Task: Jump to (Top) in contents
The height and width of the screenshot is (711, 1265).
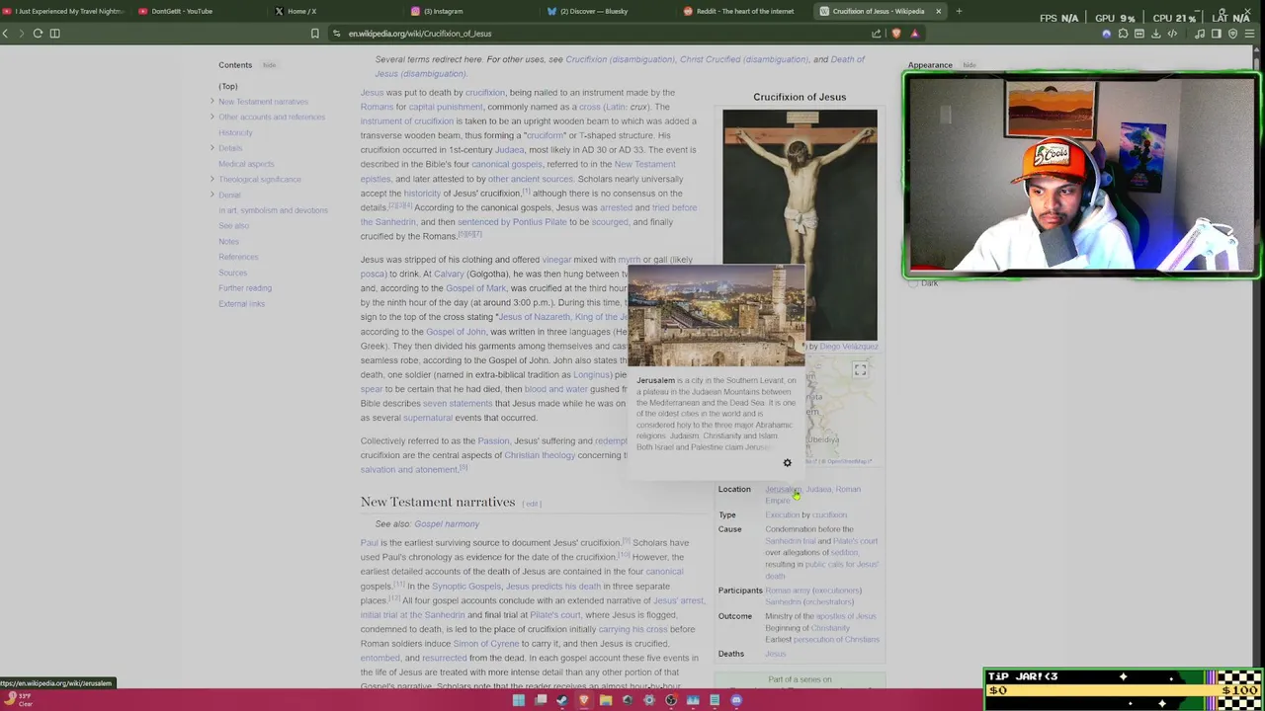Action: 228,86
